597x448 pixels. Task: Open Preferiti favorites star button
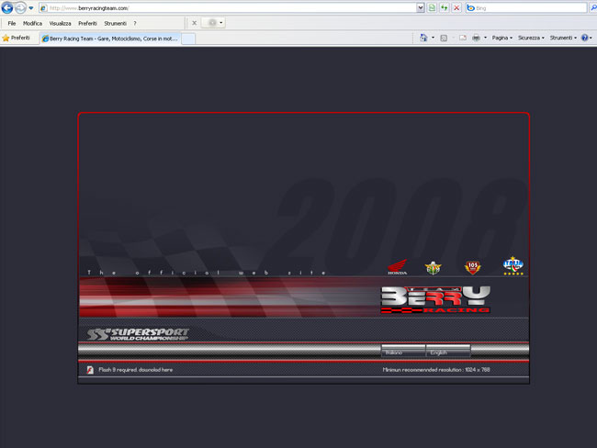click(16, 38)
